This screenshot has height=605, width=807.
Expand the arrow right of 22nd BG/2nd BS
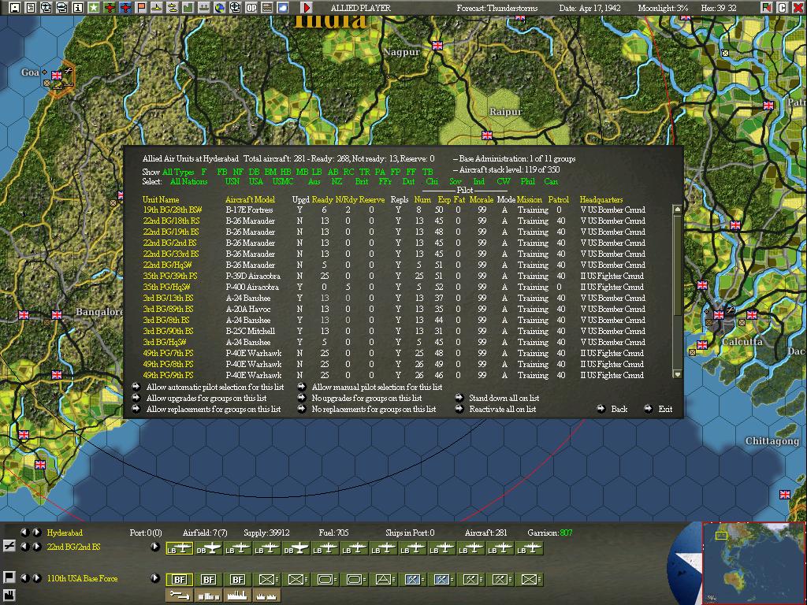pos(154,547)
